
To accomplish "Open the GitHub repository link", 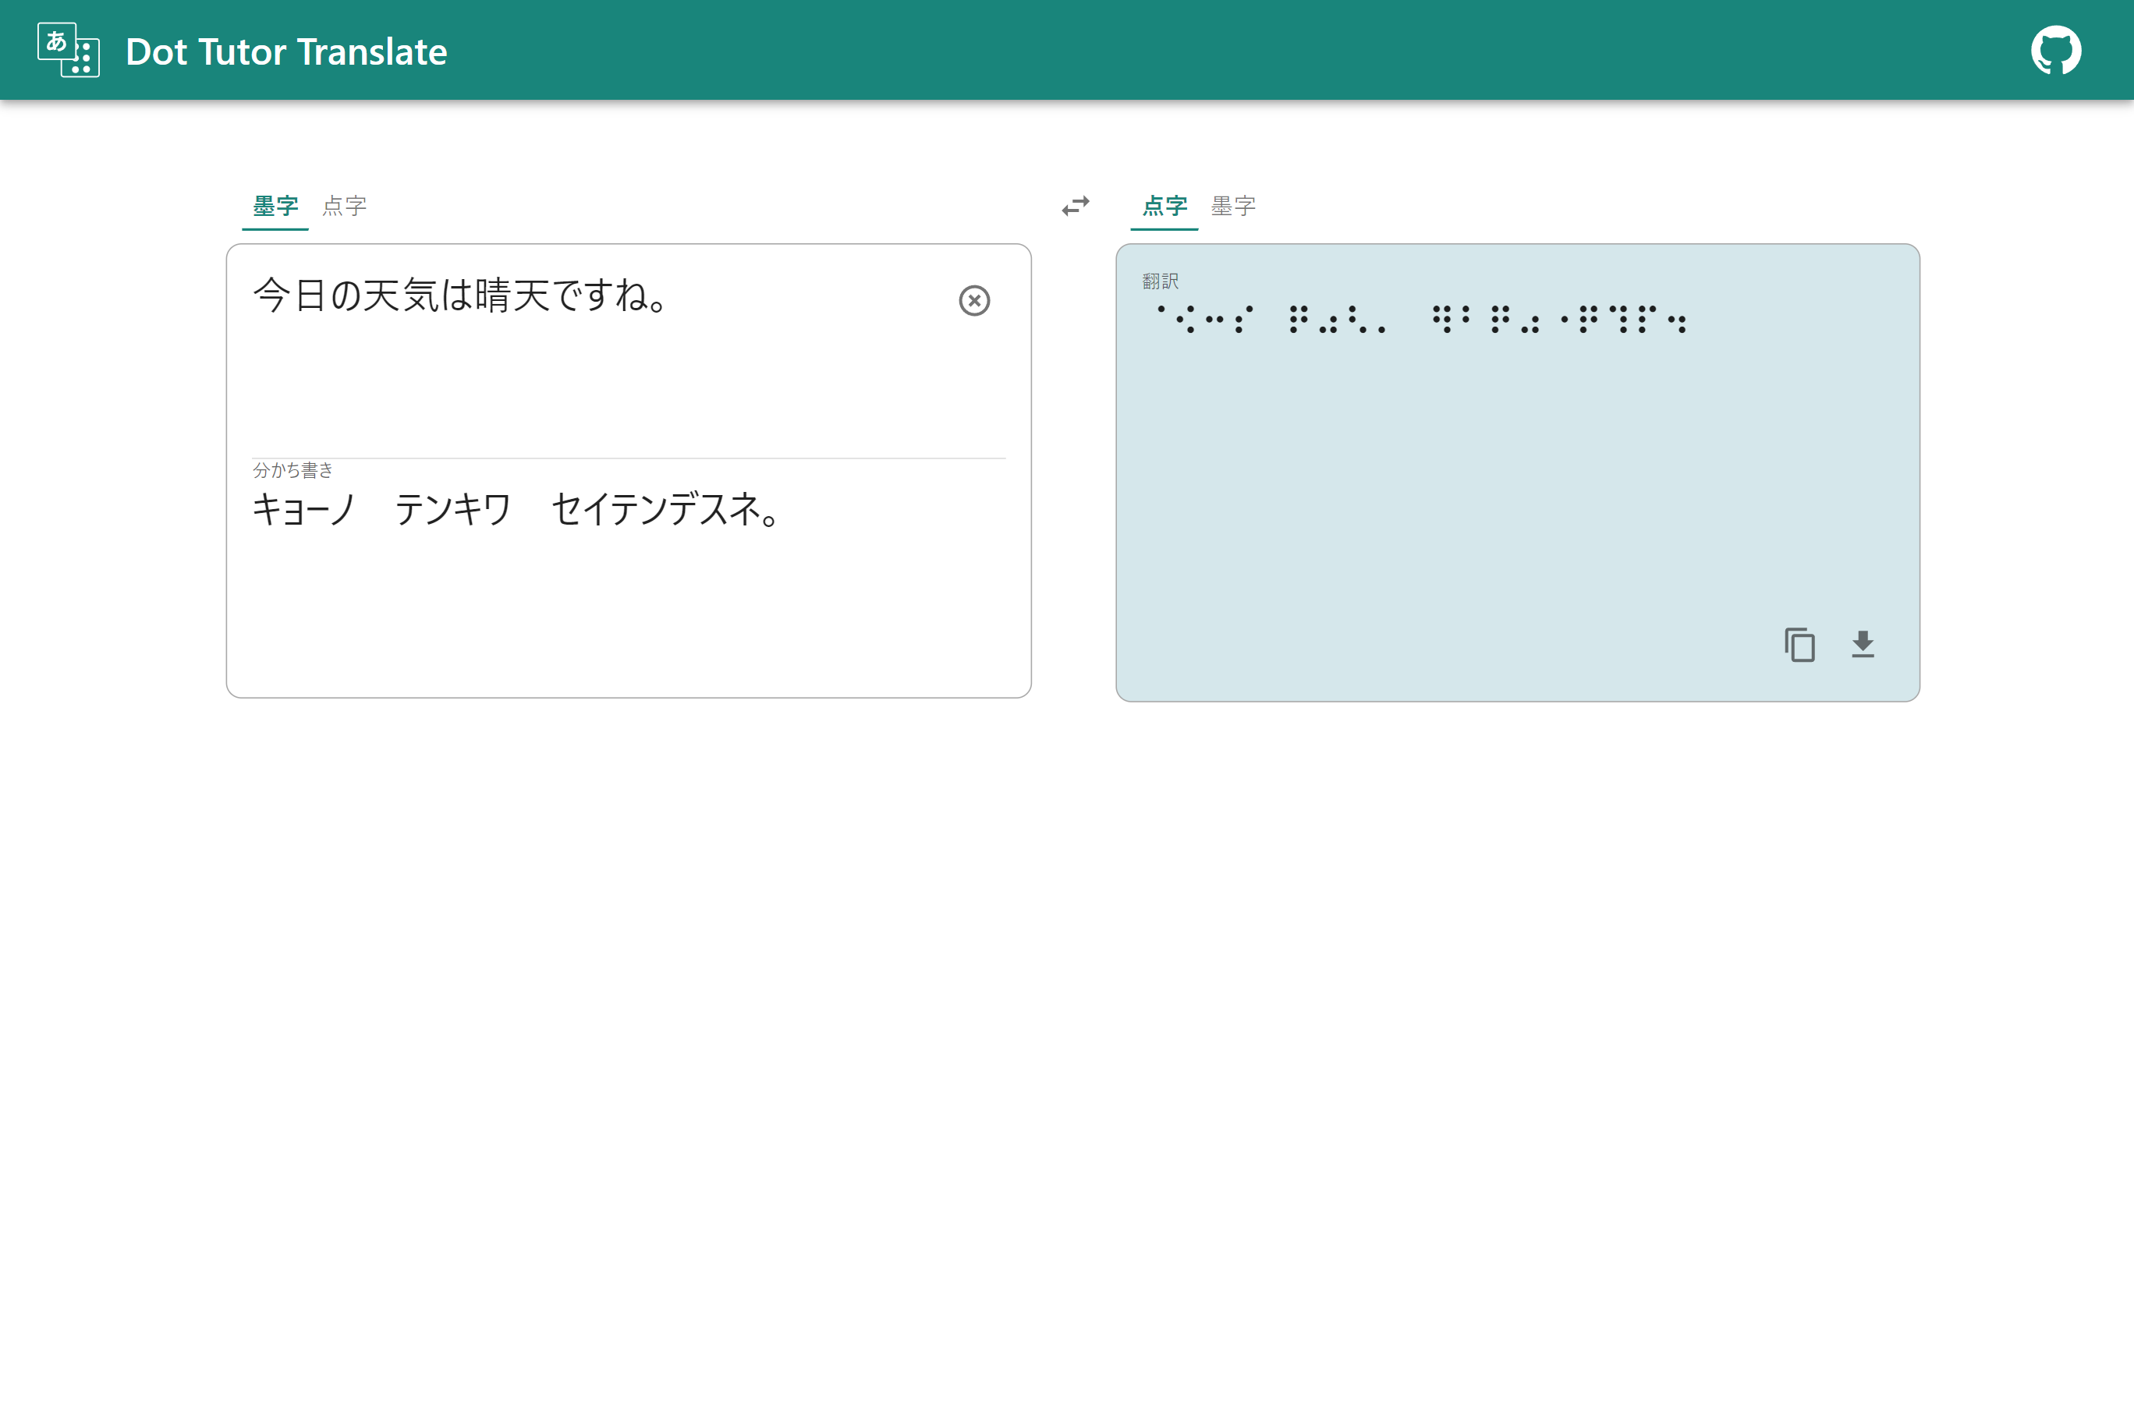I will (x=2055, y=50).
